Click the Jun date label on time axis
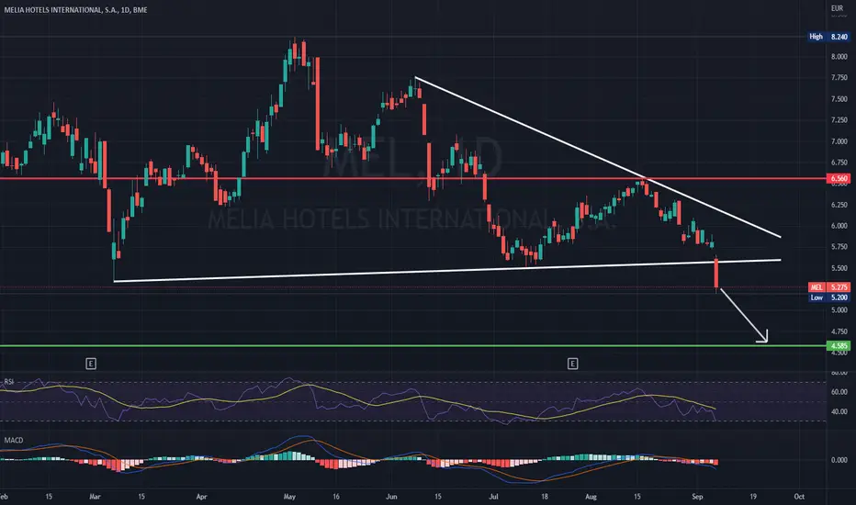The height and width of the screenshot is (505, 856). tap(391, 497)
